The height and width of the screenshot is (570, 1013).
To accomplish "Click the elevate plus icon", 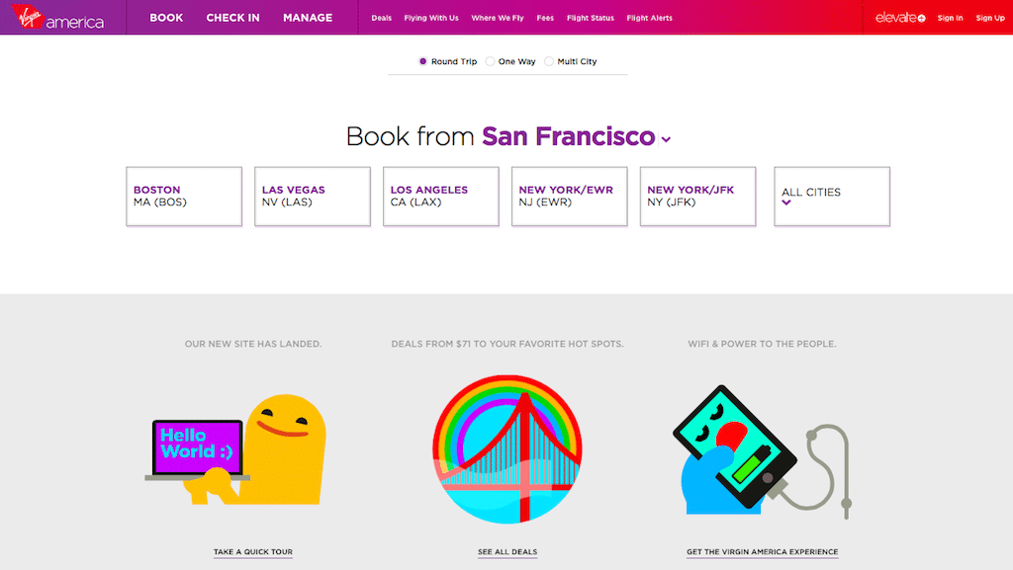I will tap(921, 18).
